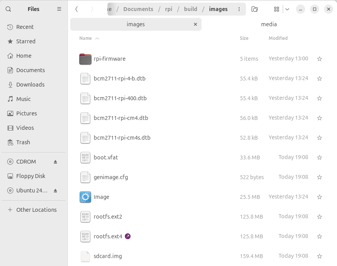This screenshot has width=337, height=266.
Task: Open the Image executable file icon
Action: tap(85, 197)
